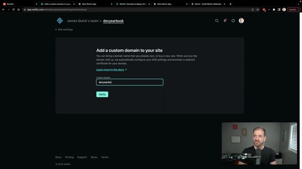The image size is (302, 169).
Task: Reload the page with refresh icon
Action: tap(14, 9)
